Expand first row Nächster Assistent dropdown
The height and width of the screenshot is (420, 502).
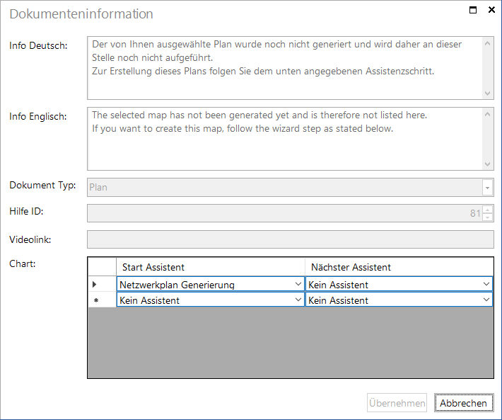tap(486, 284)
